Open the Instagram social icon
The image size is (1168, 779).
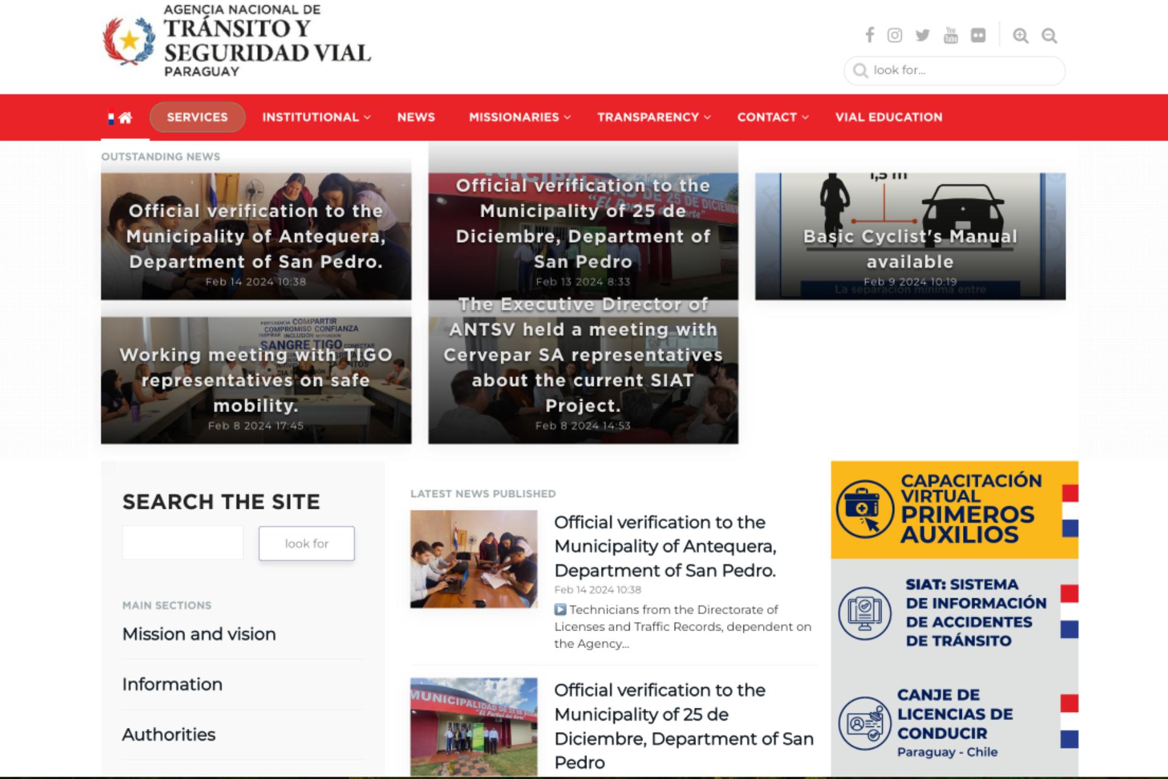(895, 35)
